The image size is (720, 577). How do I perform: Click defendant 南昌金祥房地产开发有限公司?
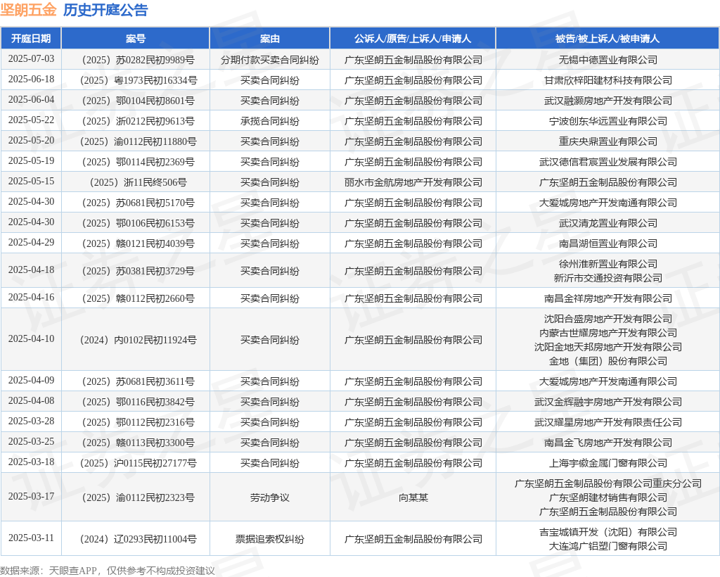click(608, 298)
